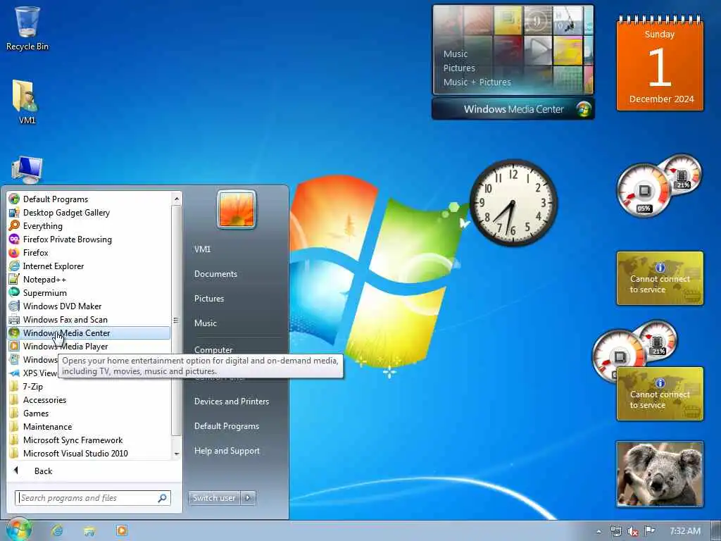Click the Switch user button
Viewport: 721px width, 541px height.
(x=214, y=498)
